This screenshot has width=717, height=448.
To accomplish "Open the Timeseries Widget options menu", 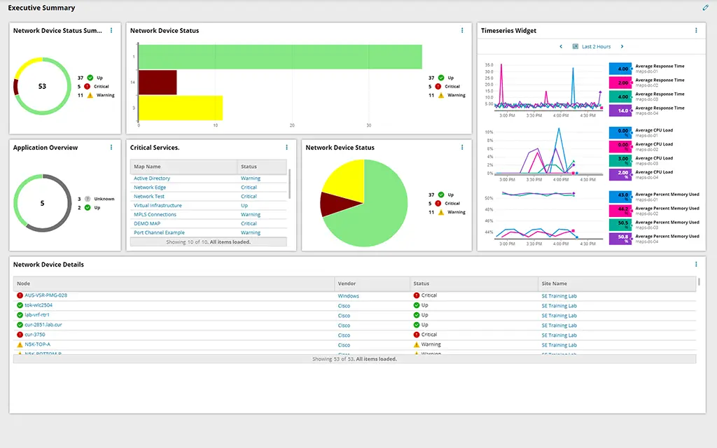I will click(x=695, y=31).
